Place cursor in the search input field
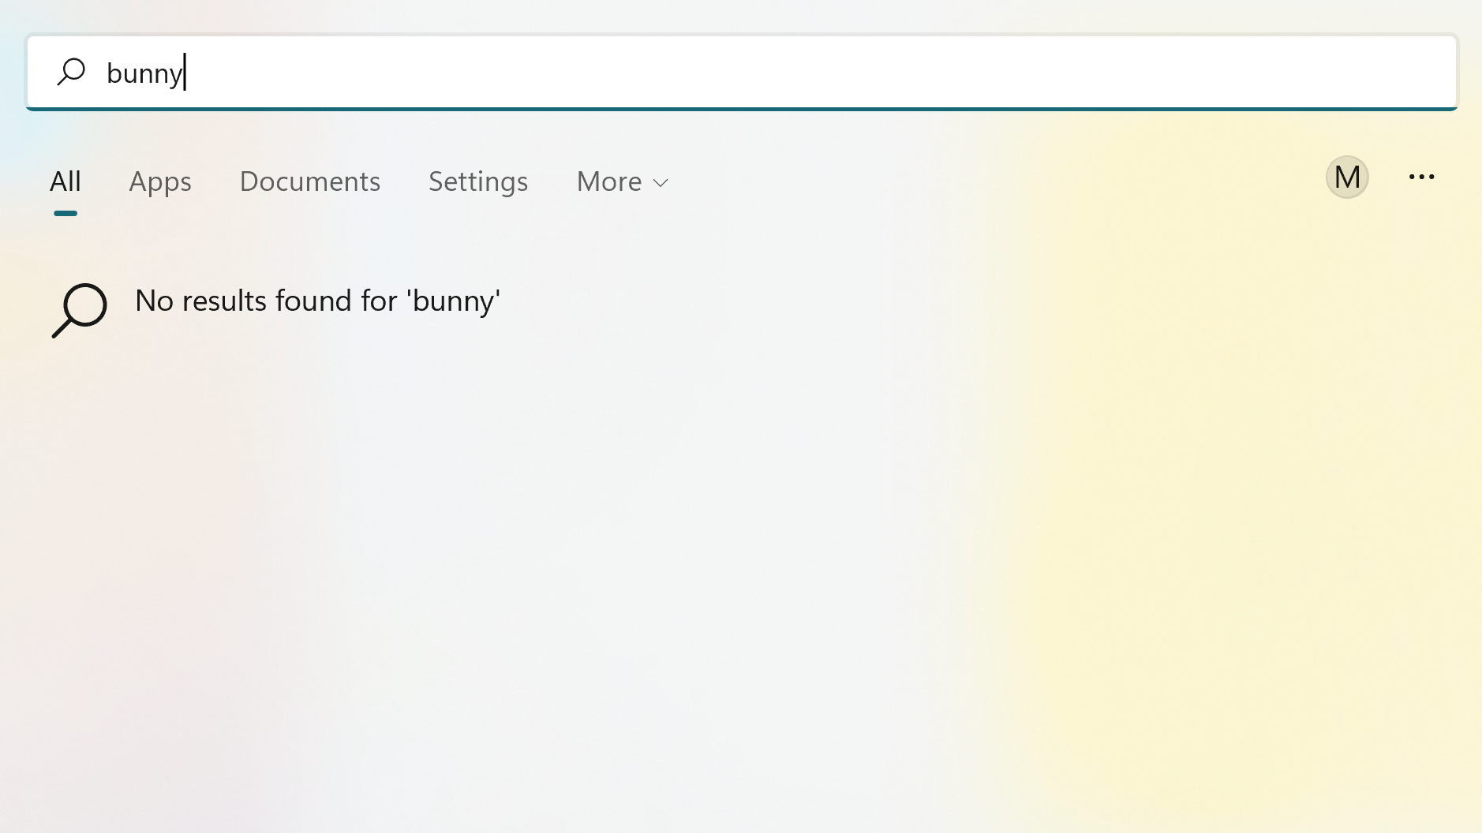 click(552, 72)
